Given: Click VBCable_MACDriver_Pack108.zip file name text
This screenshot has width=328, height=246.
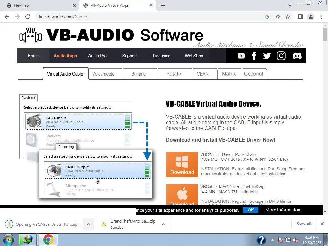Looking at the screenshot, I should [x=232, y=187].
